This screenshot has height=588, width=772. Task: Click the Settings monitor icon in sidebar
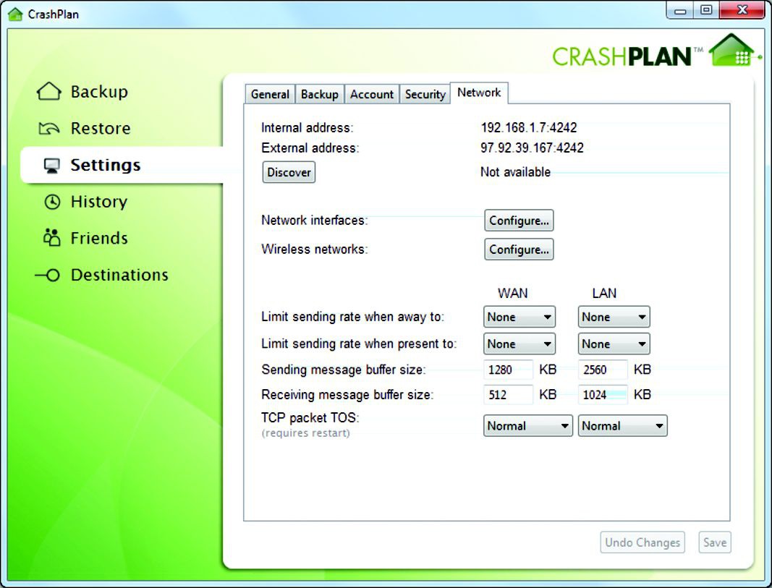pyautogui.click(x=51, y=166)
